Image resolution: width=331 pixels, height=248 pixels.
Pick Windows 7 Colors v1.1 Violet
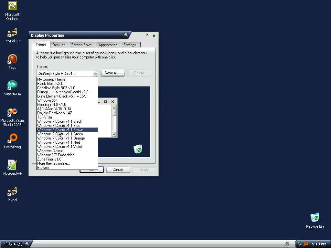[67, 147]
